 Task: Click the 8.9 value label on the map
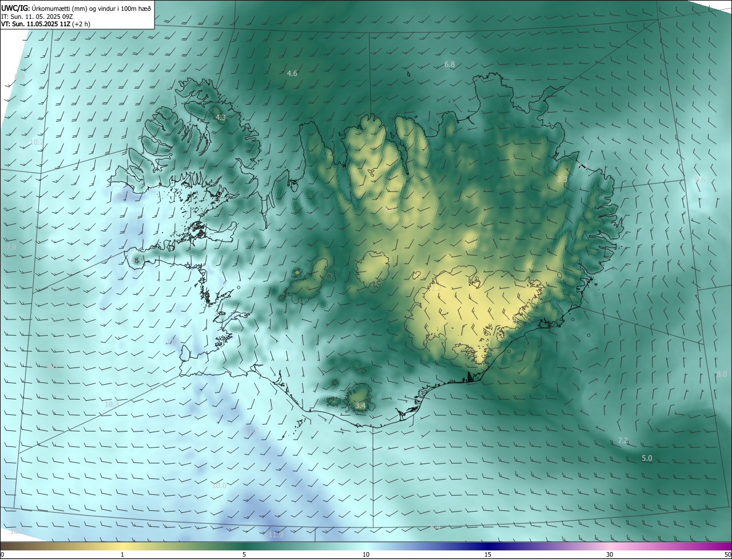pyautogui.click(x=19, y=76)
